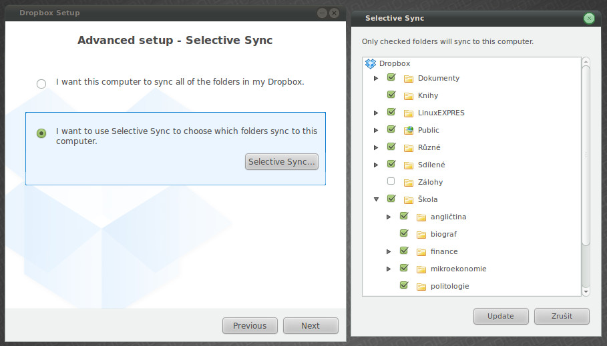Click the folder list scrollbar down arrow
This screenshot has height=346, width=607.
pos(586,291)
